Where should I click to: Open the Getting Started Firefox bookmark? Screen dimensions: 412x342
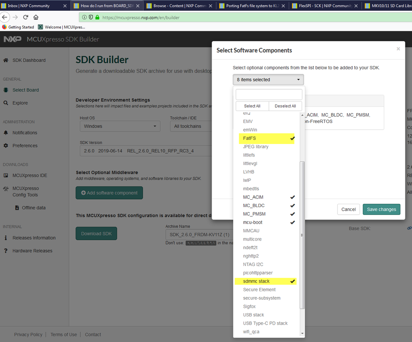[18, 27]
